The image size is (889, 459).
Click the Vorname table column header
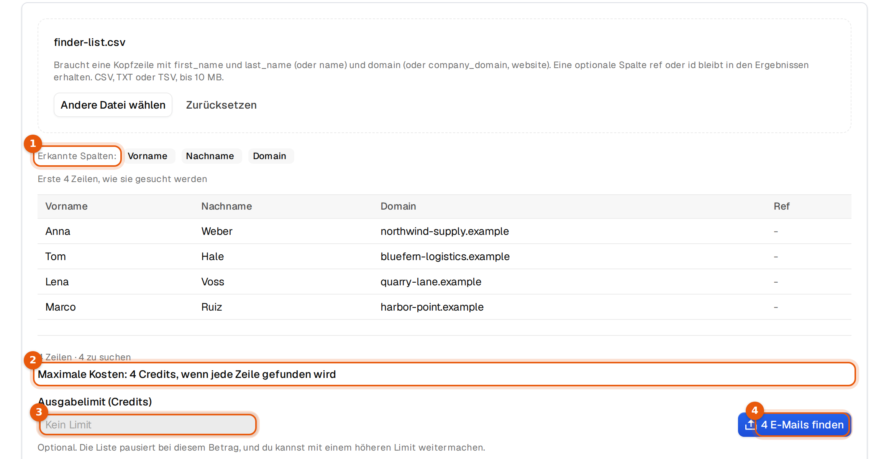tap(66, 206)
